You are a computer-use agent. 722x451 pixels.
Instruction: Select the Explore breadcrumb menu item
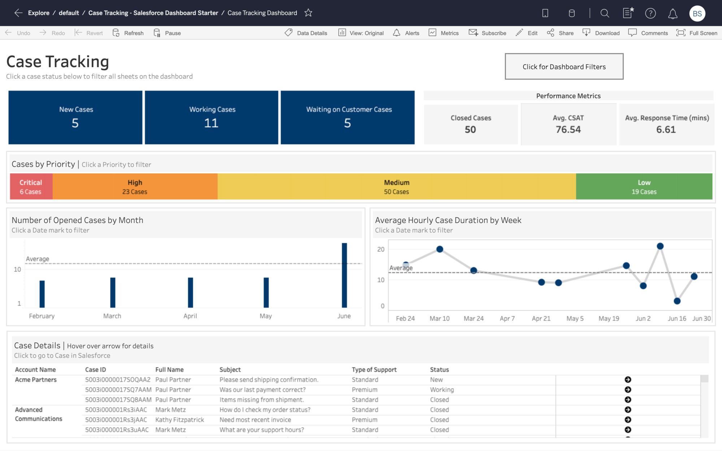[39, 13]
